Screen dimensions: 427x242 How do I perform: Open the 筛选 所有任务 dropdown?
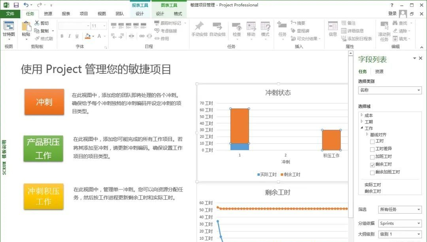pos(400,209)
